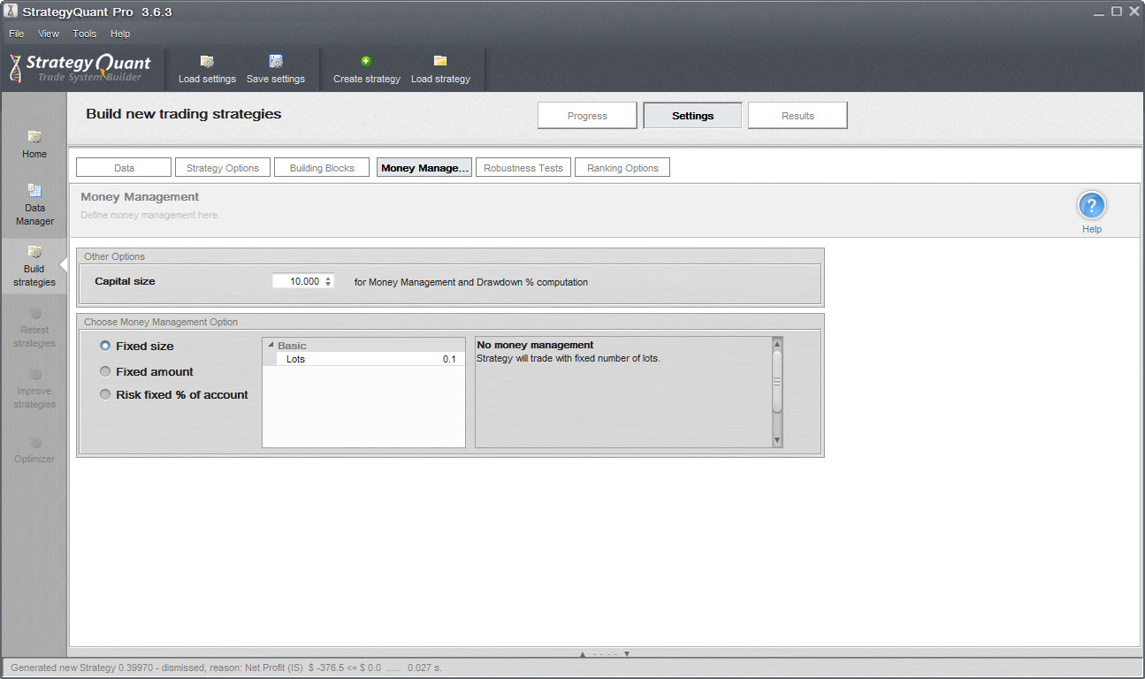Switch to the Building Blocks tab
This screenshot has width=1145, height=679.
322,168
